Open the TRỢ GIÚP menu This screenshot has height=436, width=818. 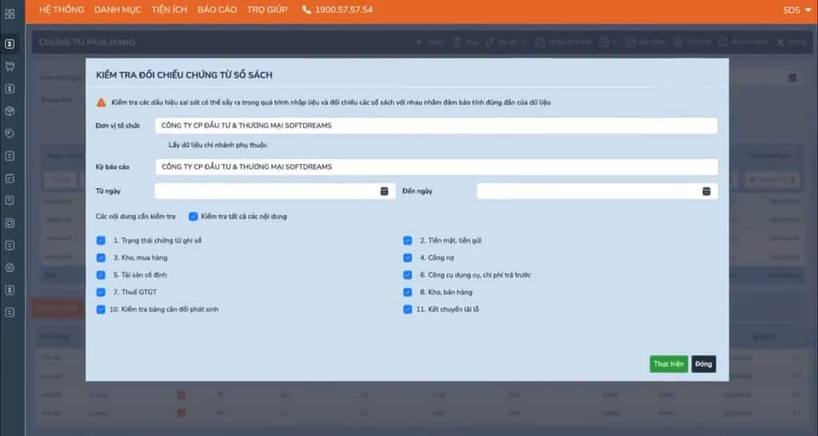(267, 10)
